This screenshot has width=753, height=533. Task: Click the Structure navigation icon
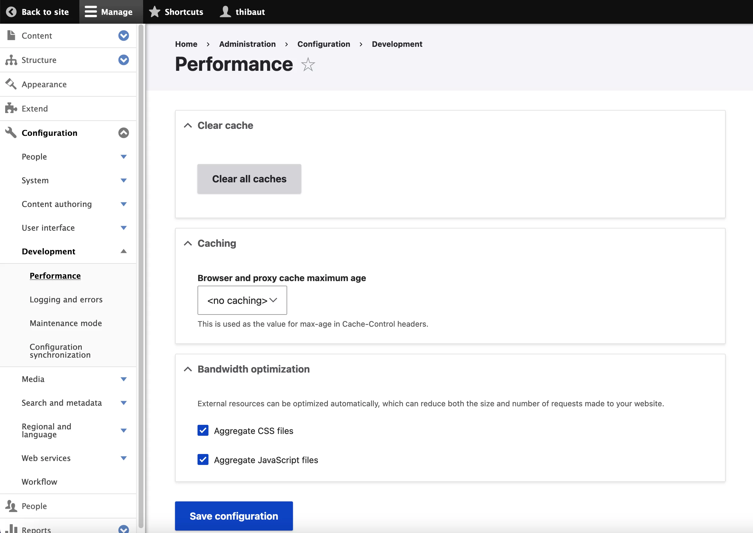click(12, 60)
